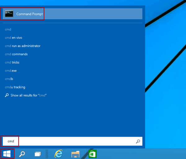Screen dimensions: 186x159
Task: Open Task View on the taskbar
Action: 38,154
